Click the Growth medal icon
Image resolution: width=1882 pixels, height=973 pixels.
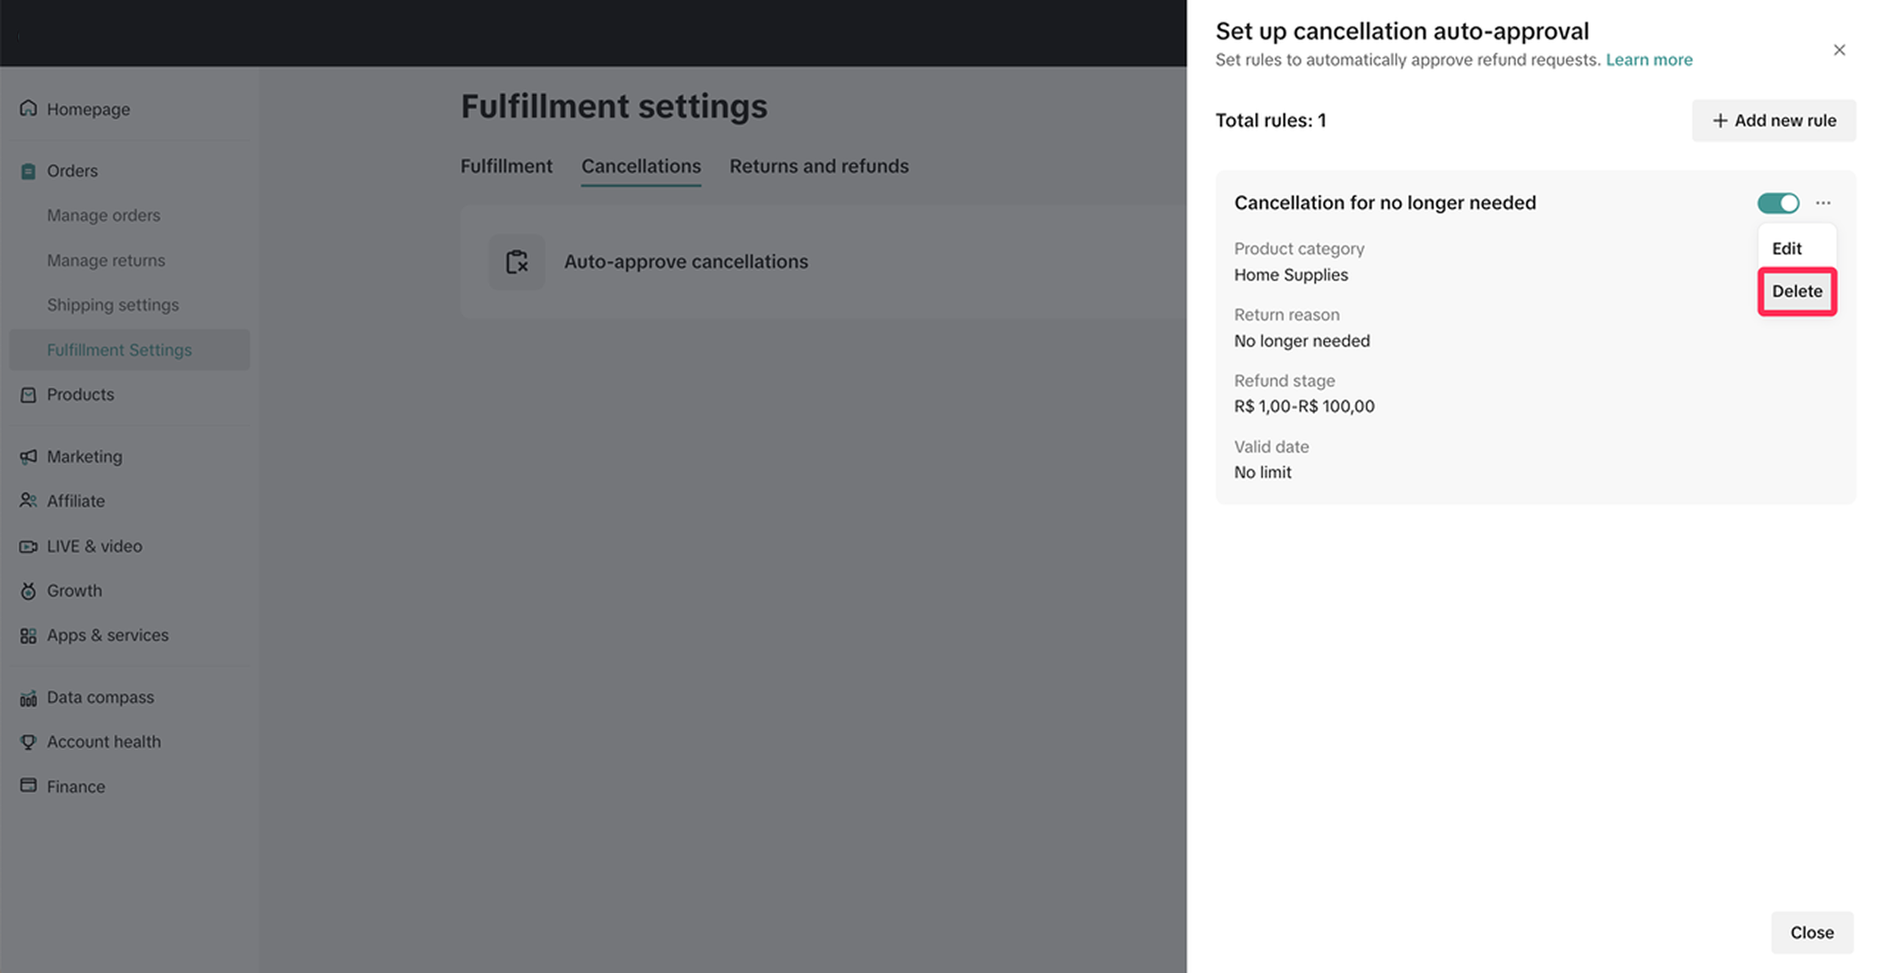28,591
